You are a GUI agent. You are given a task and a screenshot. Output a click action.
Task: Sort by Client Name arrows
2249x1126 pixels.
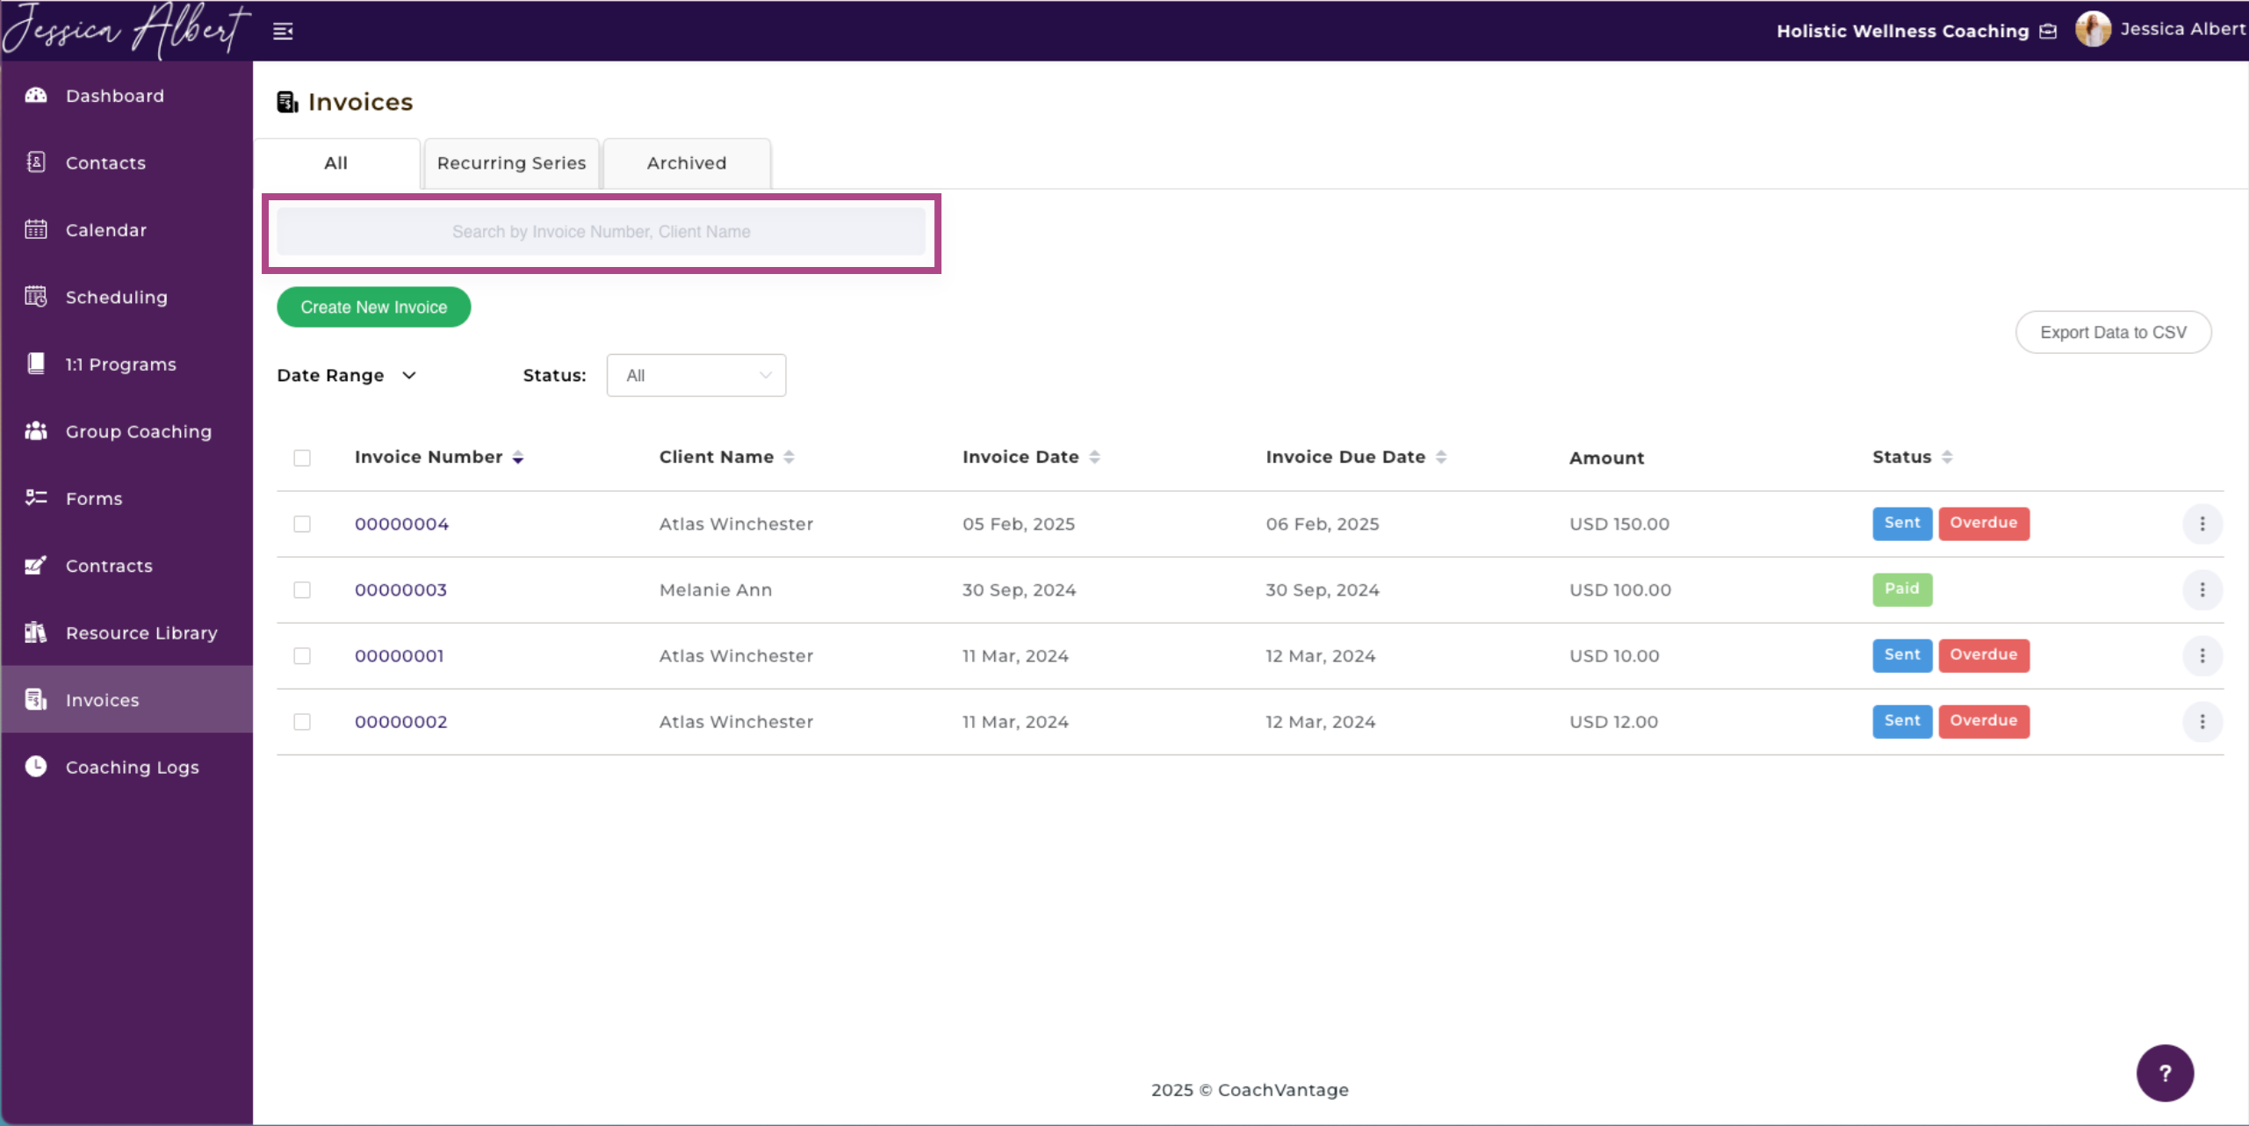pyautogui.click(x=789, y=457)
